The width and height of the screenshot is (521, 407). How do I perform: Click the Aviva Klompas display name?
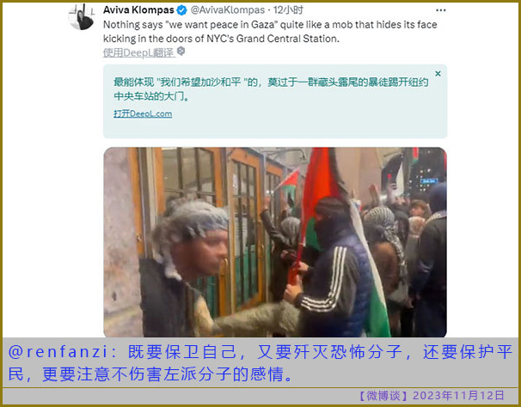pyautogui.click(x=138, y=10)
